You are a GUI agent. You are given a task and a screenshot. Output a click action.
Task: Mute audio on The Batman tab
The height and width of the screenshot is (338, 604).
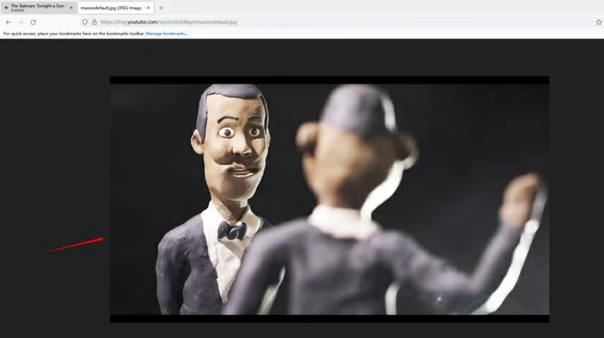click(x=6, y=7)
